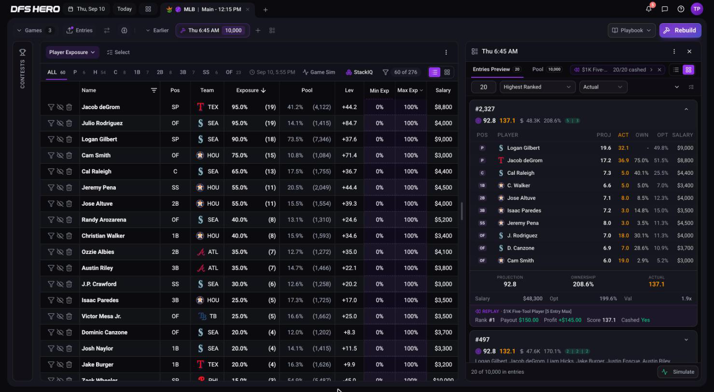This screenshot has height=392, width=714.
Task: Open the Player Exposure dropdown
Action: click(72, 52)
